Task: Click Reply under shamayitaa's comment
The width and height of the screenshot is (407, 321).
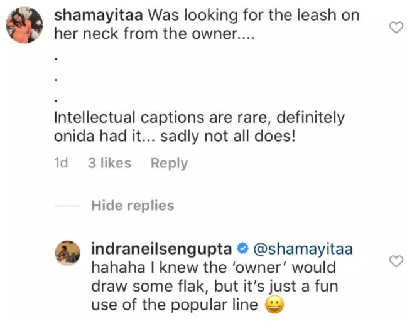Action: click(x=169, y=163)
